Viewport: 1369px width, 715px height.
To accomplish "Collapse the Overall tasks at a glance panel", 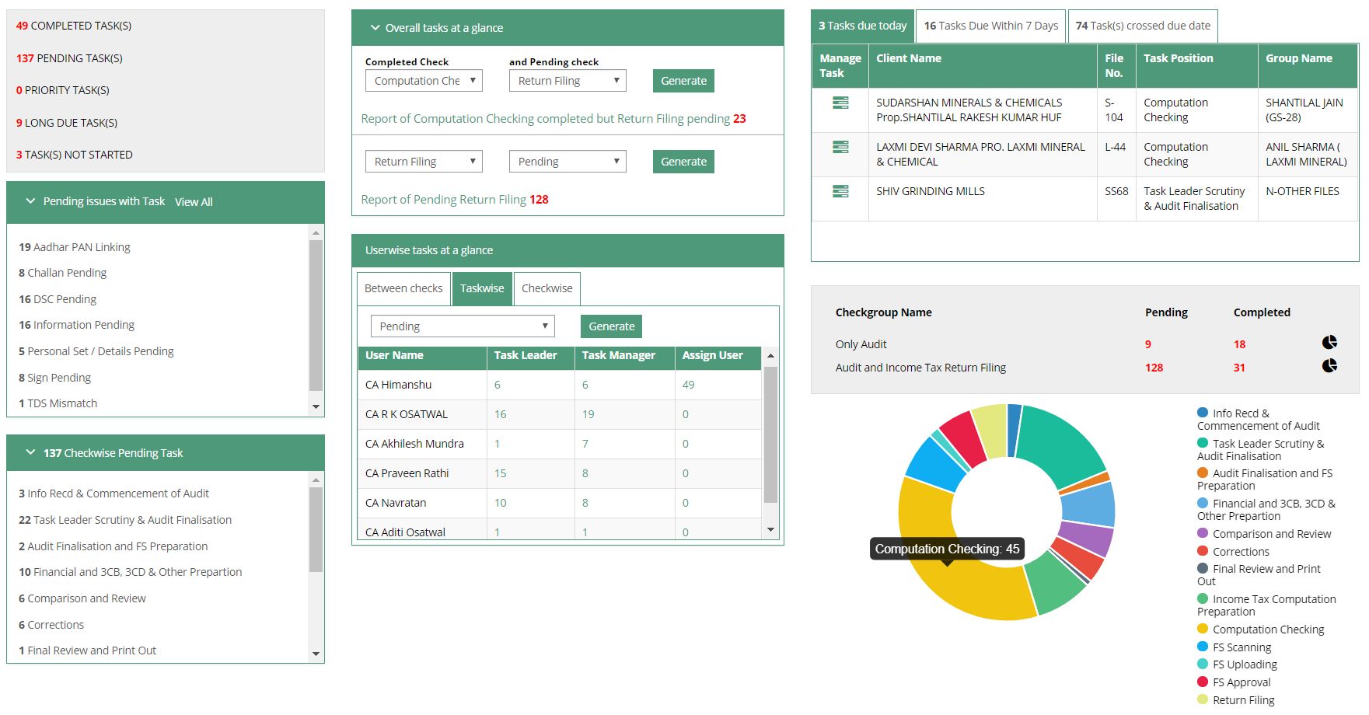I will [x=377, y=27].
